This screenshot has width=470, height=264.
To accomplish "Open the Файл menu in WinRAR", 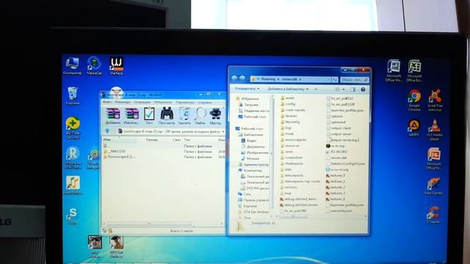I will [107, 103].
